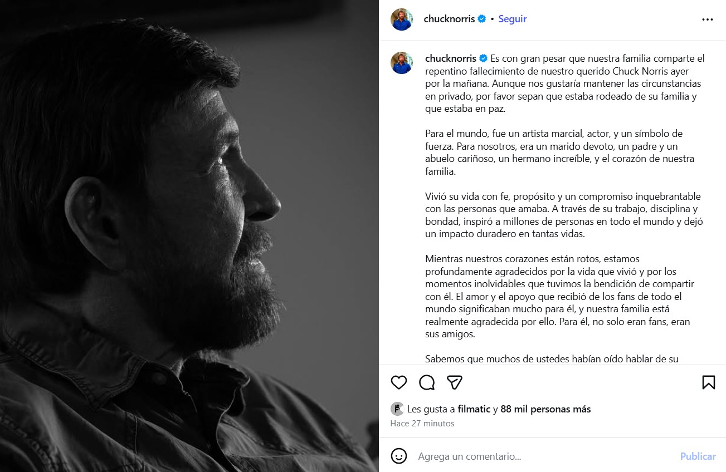Click the black-and-white portrait photo

pyautogui.click(x=189, y=236)
